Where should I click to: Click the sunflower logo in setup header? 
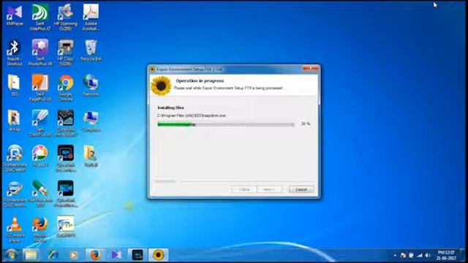[161, 85]
